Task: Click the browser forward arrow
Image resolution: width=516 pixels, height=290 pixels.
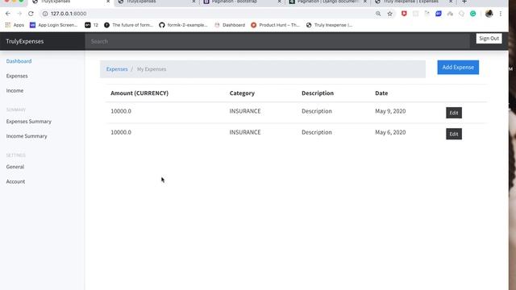Action: point(19,14)
